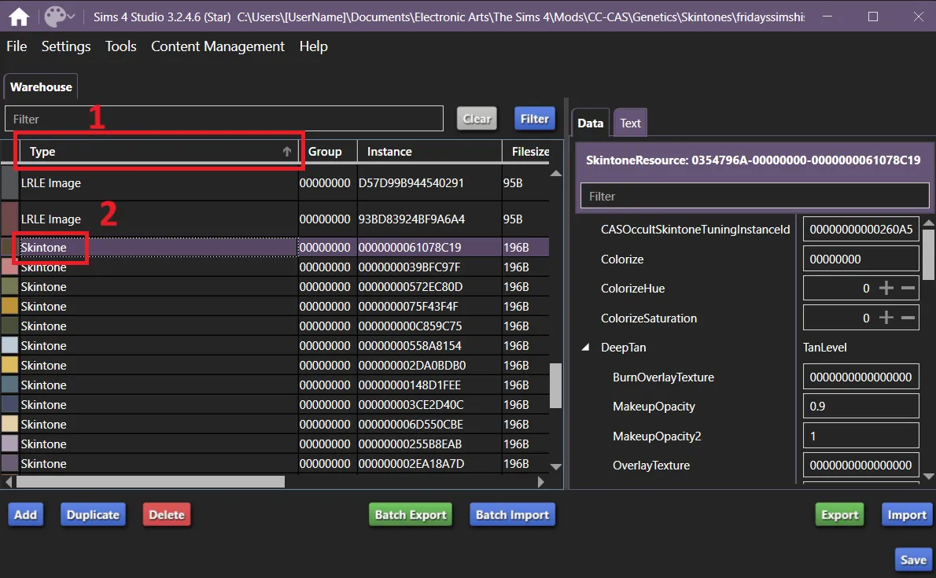Viewport: 936px width, 578px height.
Task: Collapse the DeepTan property group
Action: tap(585, 348)
